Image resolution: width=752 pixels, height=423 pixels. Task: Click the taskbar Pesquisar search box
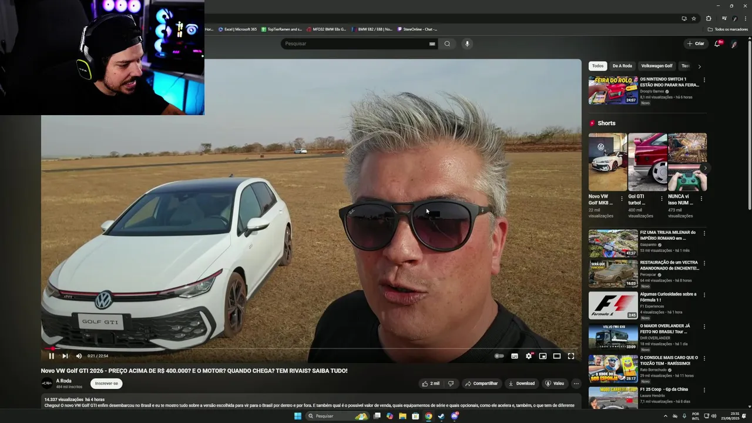point(337,416)
